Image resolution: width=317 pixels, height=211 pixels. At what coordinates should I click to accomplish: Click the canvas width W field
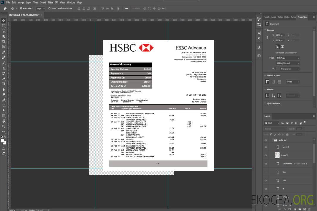click(280, 35)
